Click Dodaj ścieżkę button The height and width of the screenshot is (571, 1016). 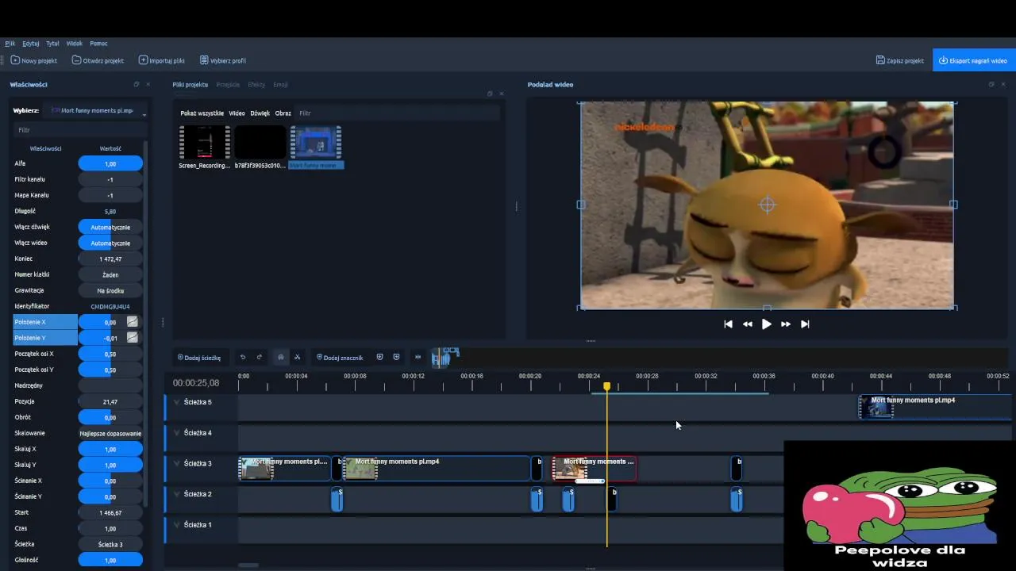tap(199, 358)
